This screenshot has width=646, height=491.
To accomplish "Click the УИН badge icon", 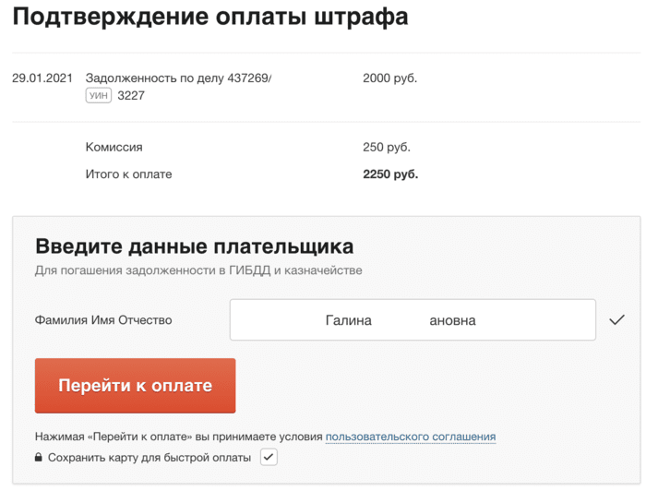I will (x=99, y=95).
